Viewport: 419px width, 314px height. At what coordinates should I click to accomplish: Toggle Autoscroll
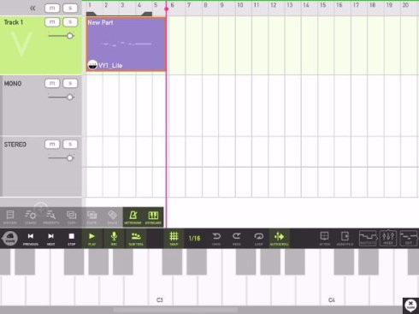coord(279,239)
